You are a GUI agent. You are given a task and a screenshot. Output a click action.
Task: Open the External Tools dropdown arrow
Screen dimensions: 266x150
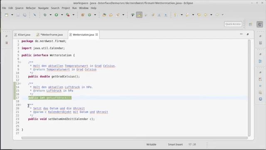coord(74,15)
